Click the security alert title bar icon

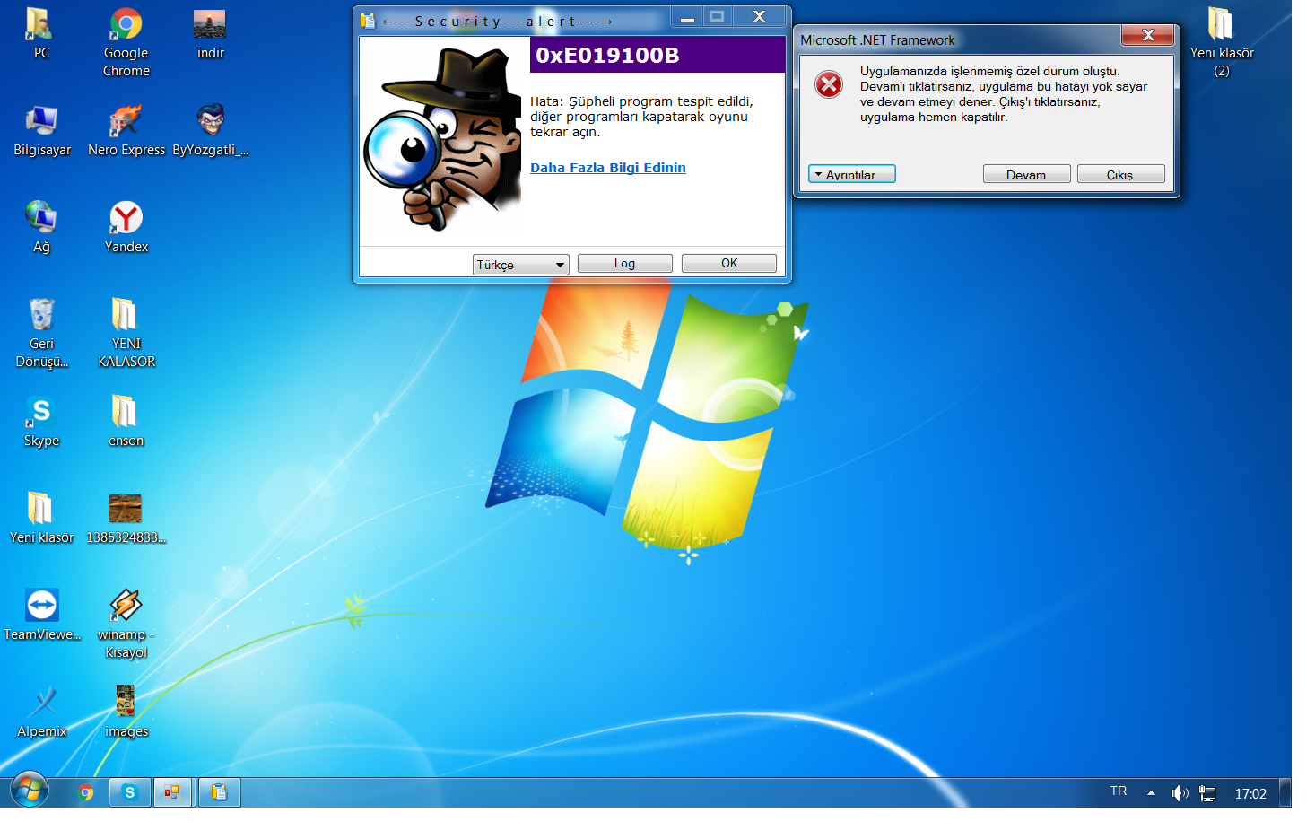click(368, 21)
